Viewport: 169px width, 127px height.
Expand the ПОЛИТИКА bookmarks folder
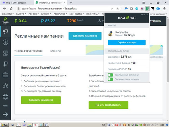click(x=93, y=14)
